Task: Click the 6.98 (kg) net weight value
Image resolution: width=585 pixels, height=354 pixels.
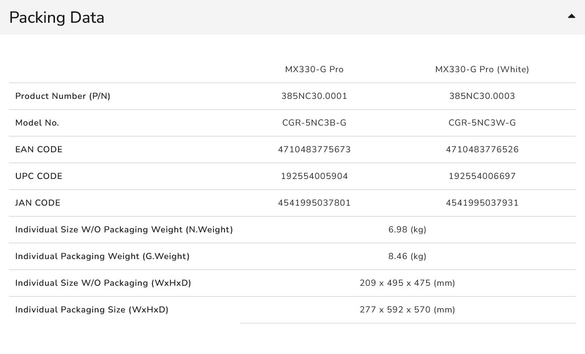Action: 407,230
